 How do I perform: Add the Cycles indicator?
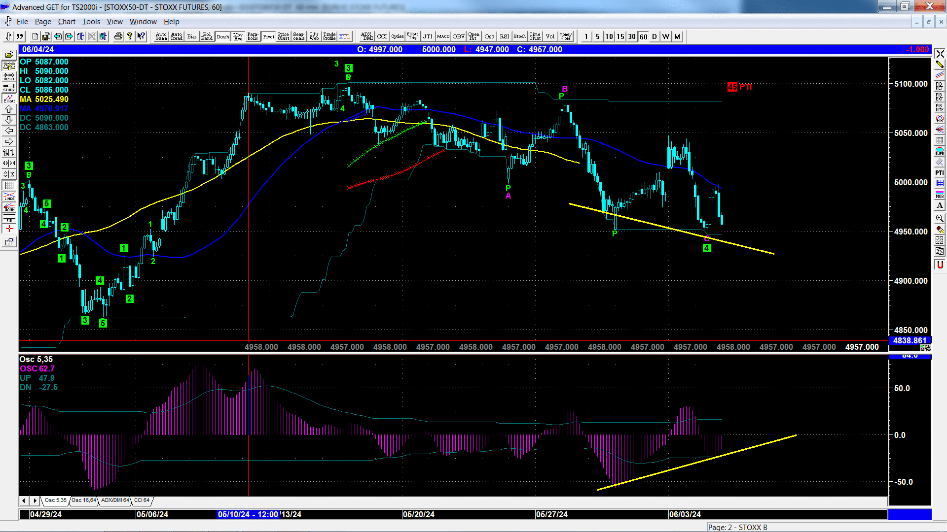point(398,36)
